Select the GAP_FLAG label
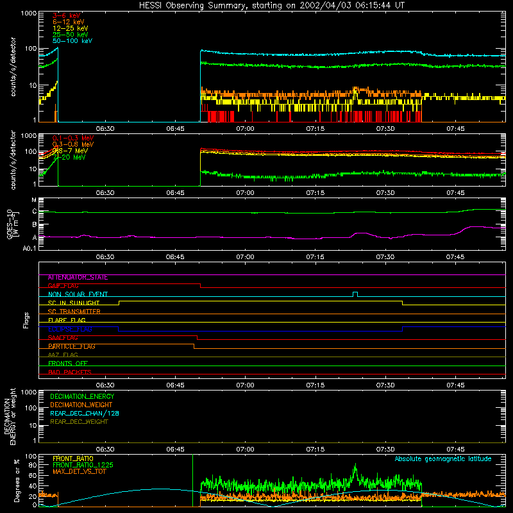The height and width of the screenshot is (513, 513). pos(63,286)
